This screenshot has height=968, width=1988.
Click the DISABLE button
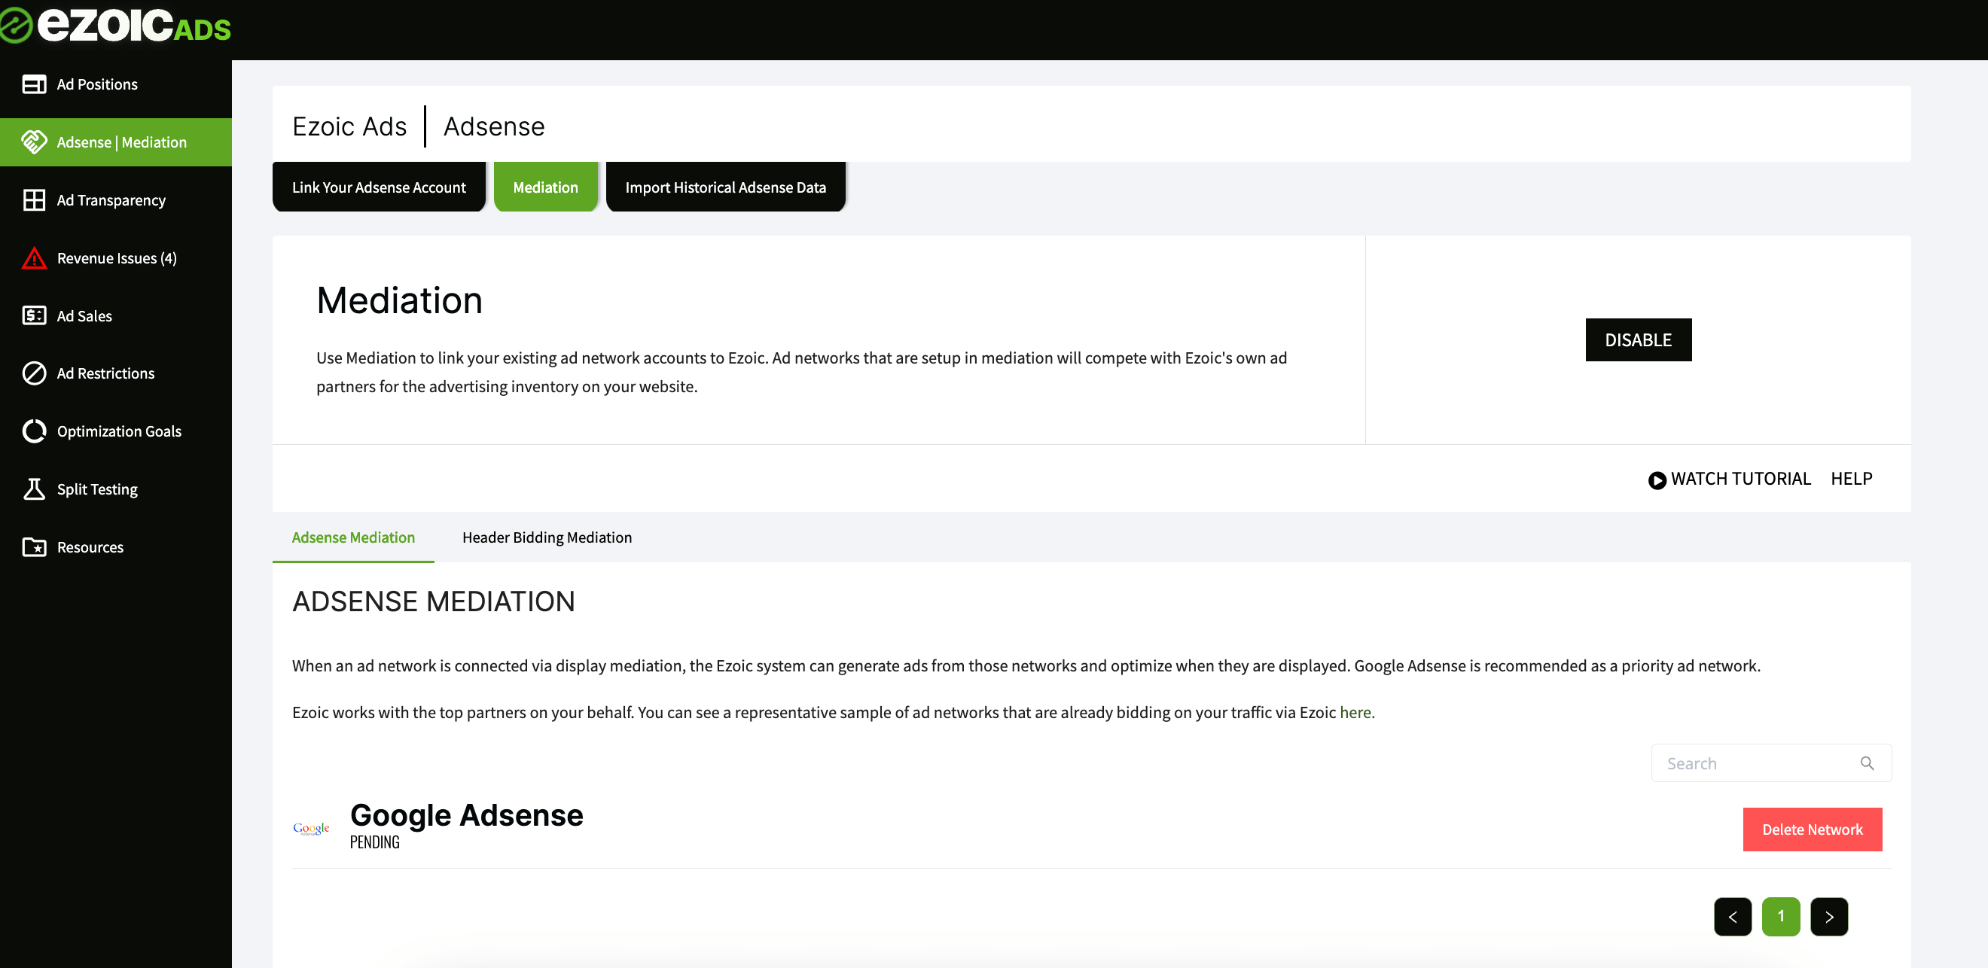1638,339
